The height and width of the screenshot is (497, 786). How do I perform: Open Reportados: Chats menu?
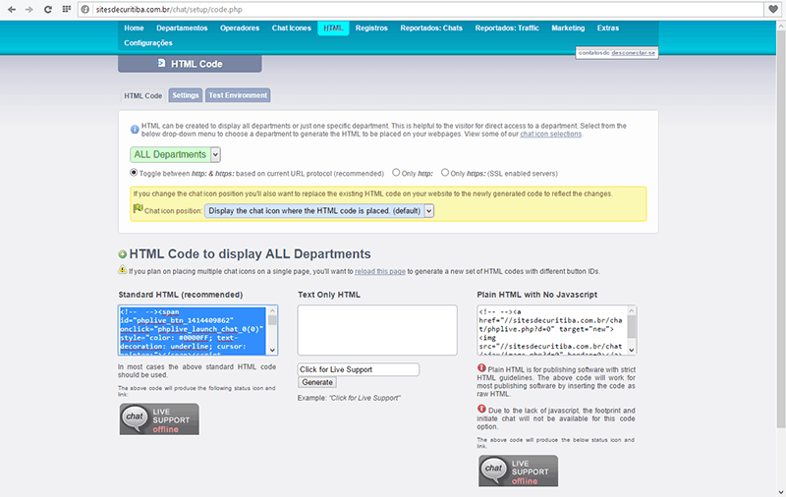click(x=431, y=28)
